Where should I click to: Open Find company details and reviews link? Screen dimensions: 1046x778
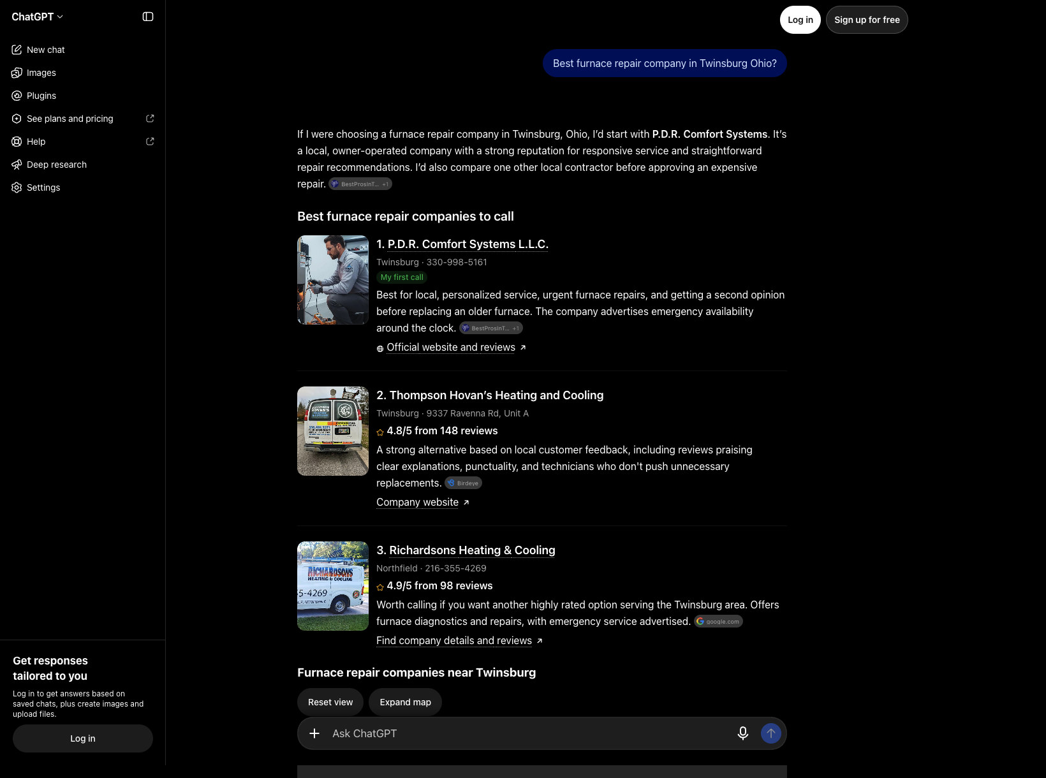tap(454, 641)
